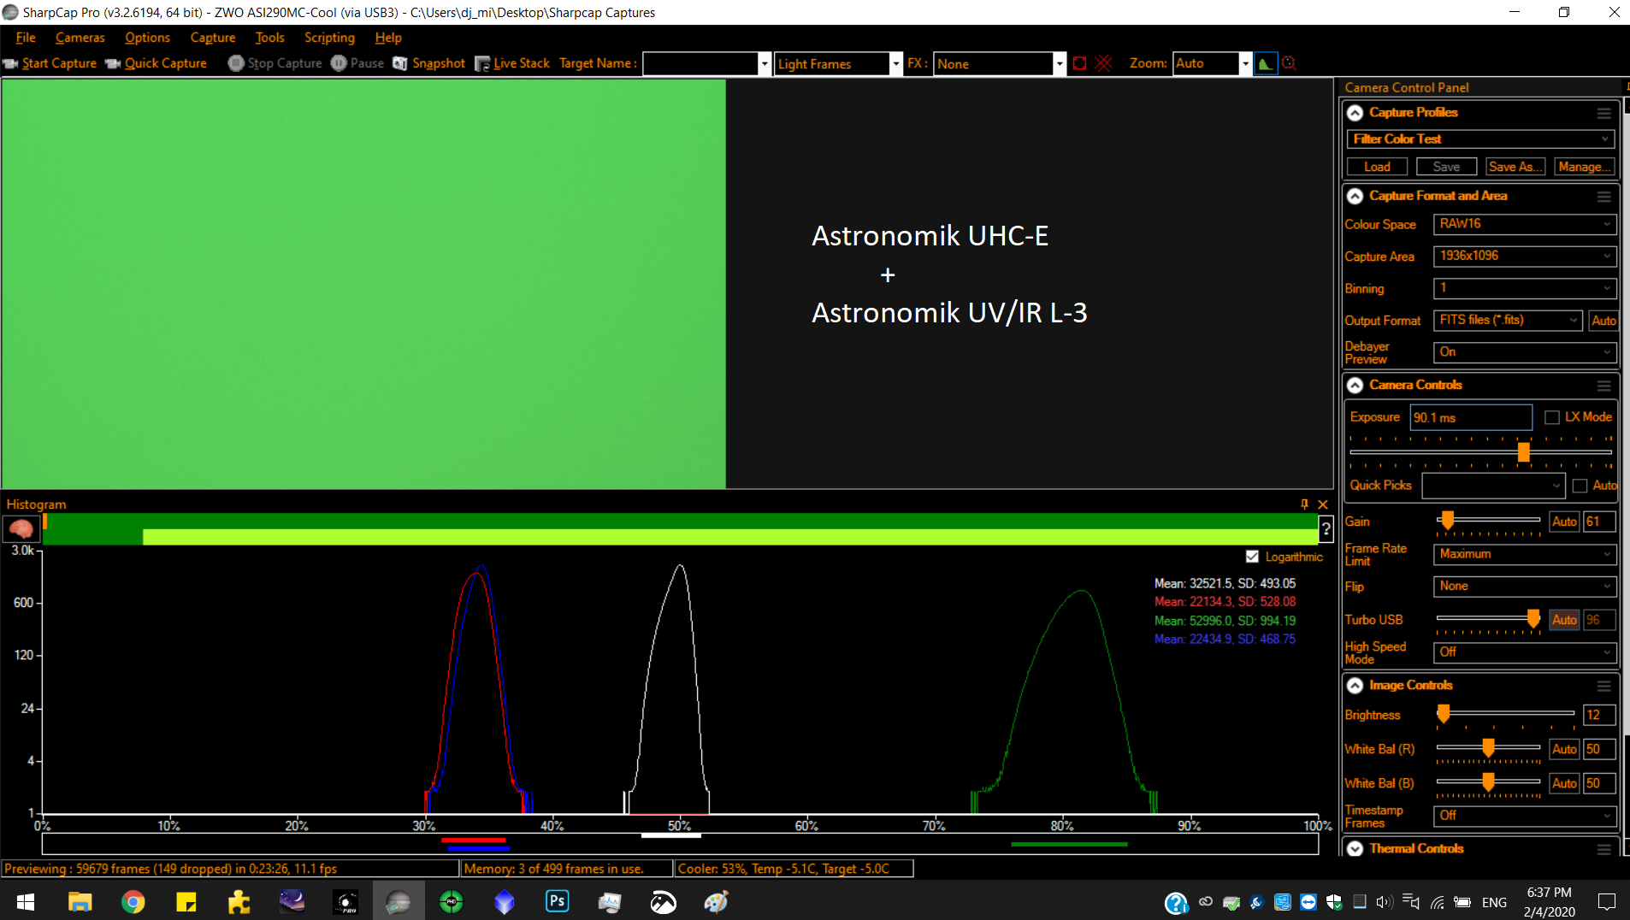Open the Capture menu

pos(213,38)
